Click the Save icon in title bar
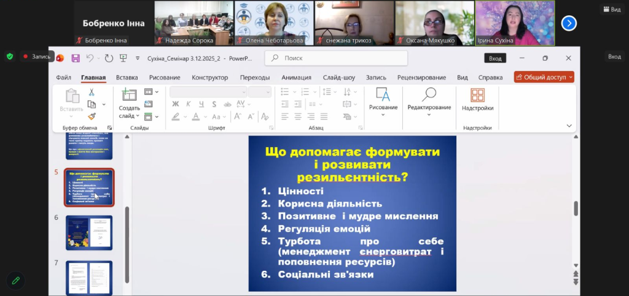 click(76, 58)
